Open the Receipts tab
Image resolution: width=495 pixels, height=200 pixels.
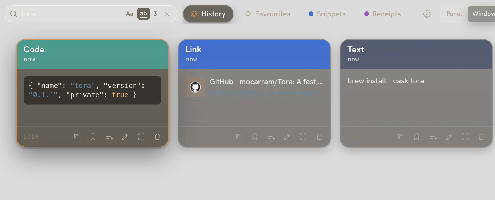[x=382, y=14]
